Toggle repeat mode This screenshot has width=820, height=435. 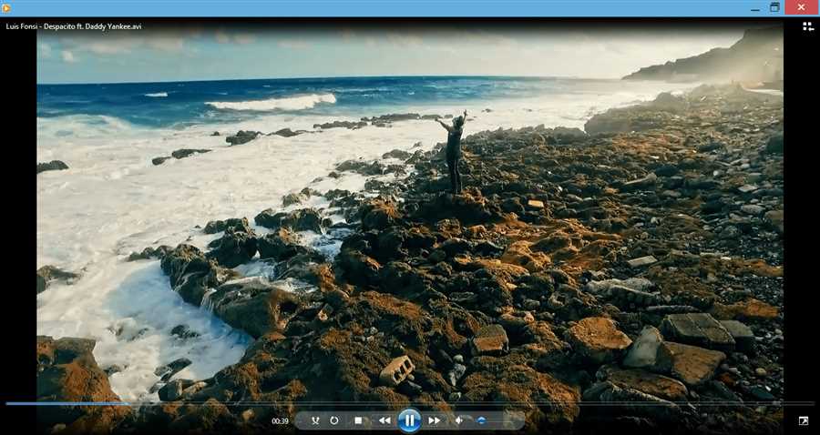[x=334, y=420]
